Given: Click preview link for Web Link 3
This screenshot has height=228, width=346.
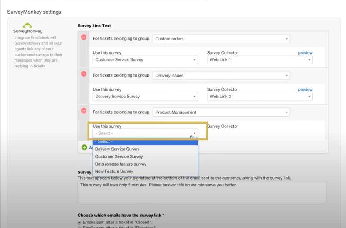Looking at the screenshot, I should click(x=305, y=89).
